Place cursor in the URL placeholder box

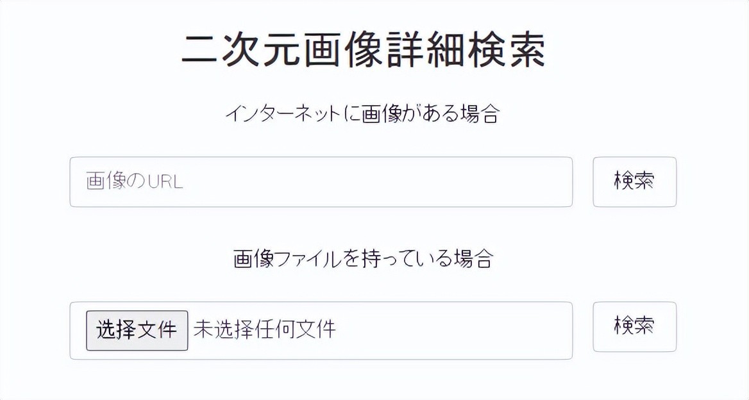click(321, 182)
